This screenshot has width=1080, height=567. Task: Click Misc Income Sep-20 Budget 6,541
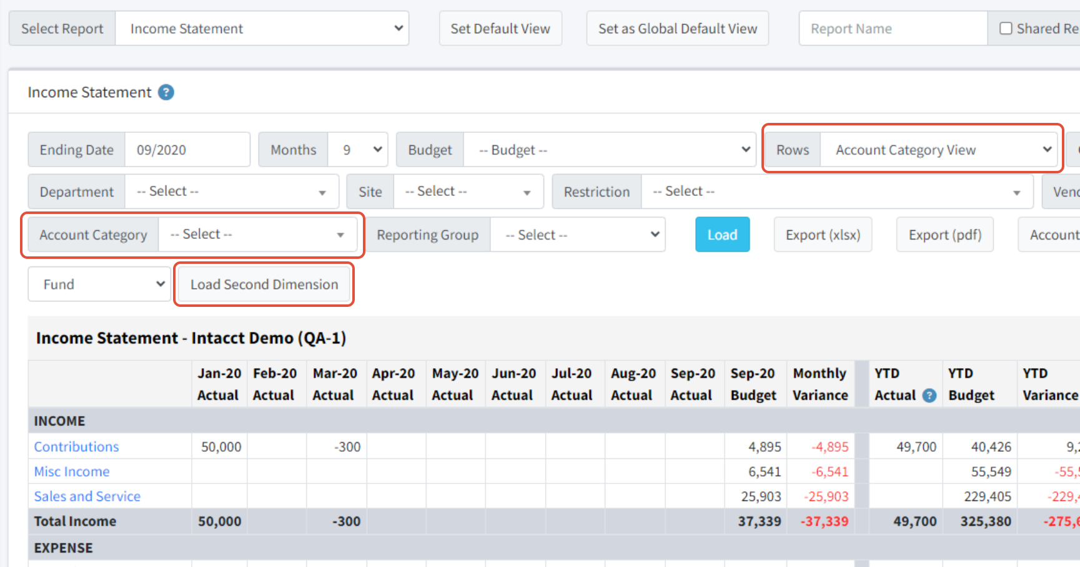tap(765, 472)
